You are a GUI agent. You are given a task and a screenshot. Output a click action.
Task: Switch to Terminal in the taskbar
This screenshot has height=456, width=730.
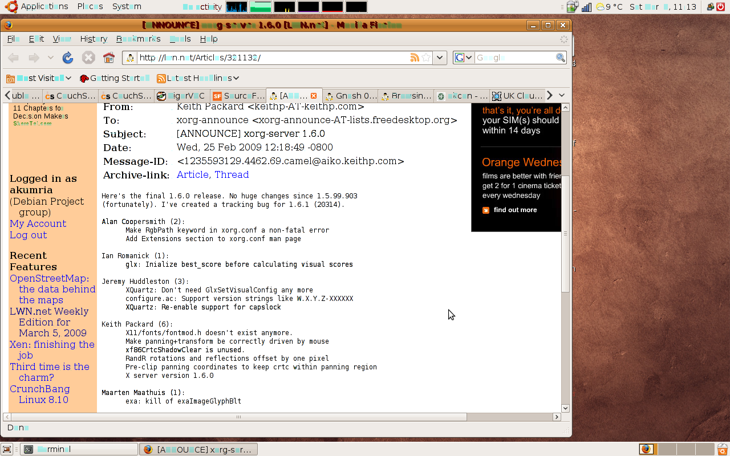pos(79,449)
